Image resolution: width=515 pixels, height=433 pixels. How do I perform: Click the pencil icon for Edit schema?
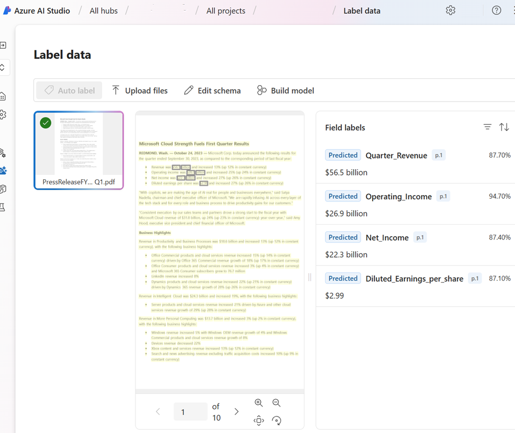point(188,90)
